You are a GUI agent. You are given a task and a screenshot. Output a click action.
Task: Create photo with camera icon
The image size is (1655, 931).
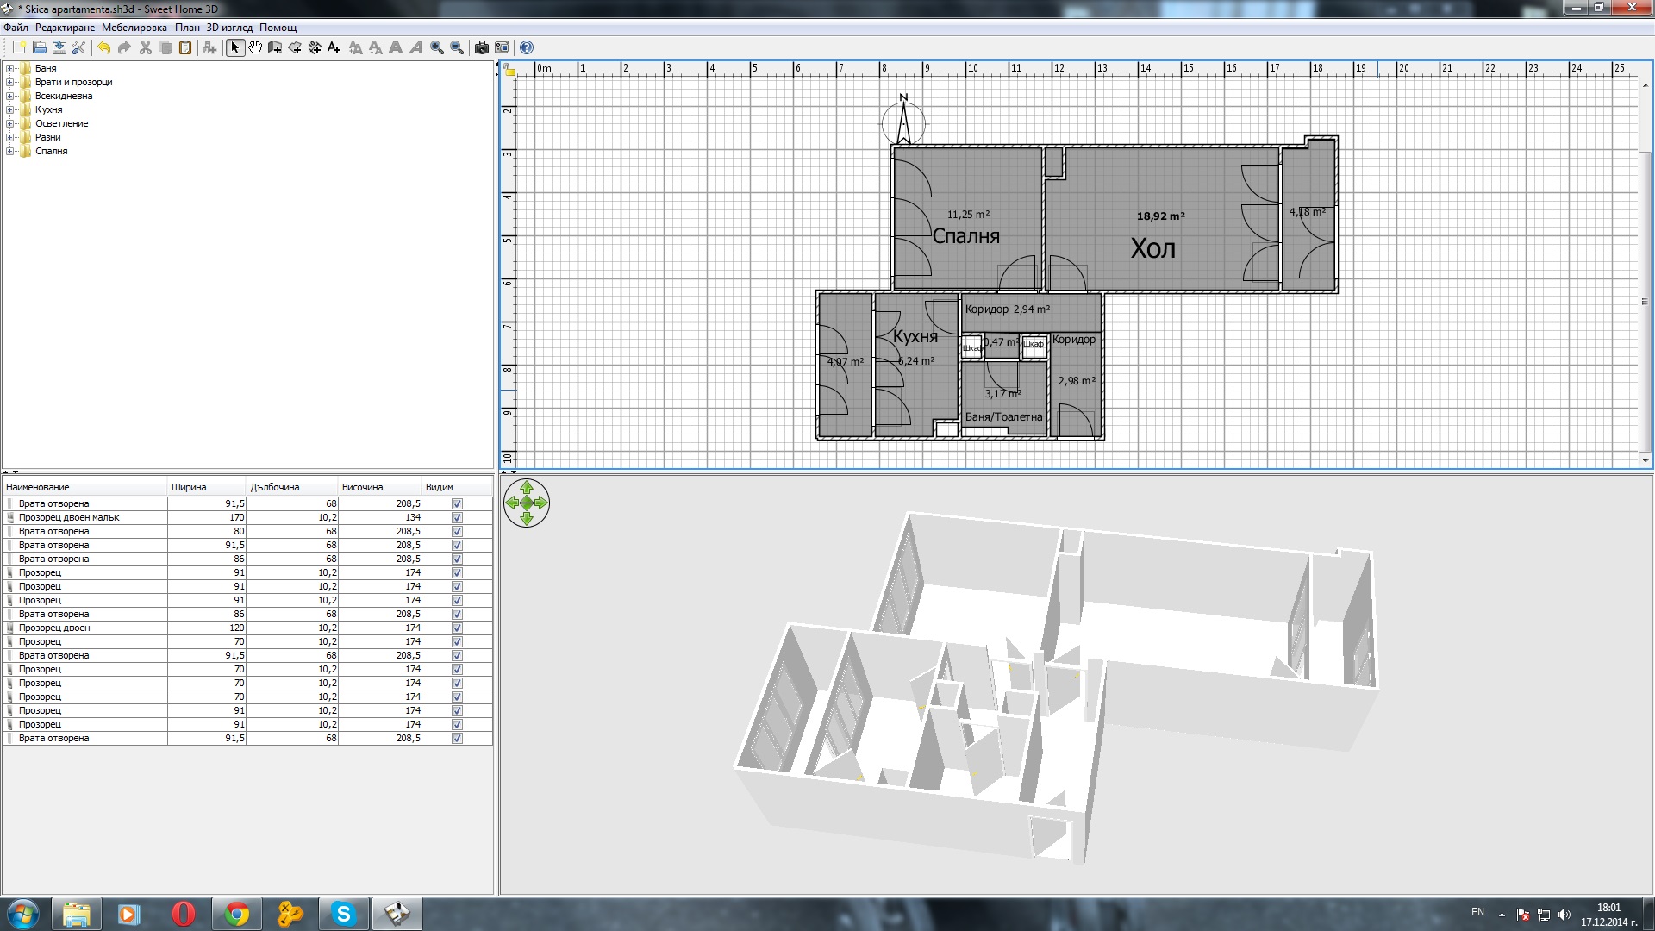(482, 47)
